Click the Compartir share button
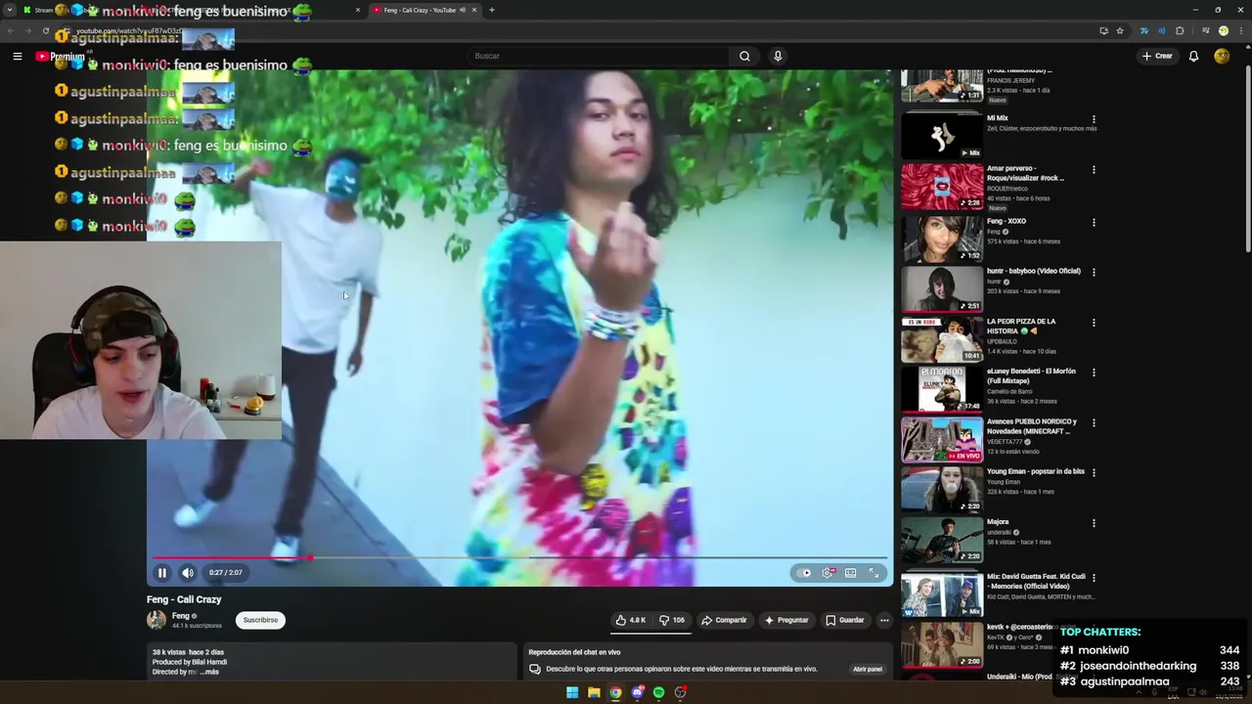1252x704 pixels. (x=724, y=620)
